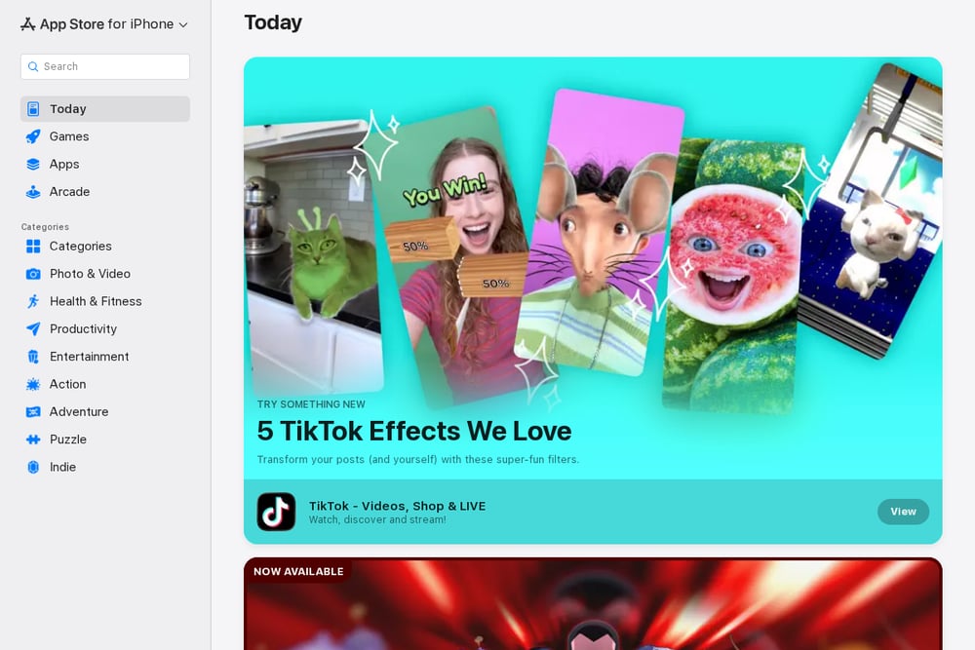Open TikTok - Videos, Shop & LIVE link
The width and height of the screenshot is (975, 650).
[x=397, y=506]
